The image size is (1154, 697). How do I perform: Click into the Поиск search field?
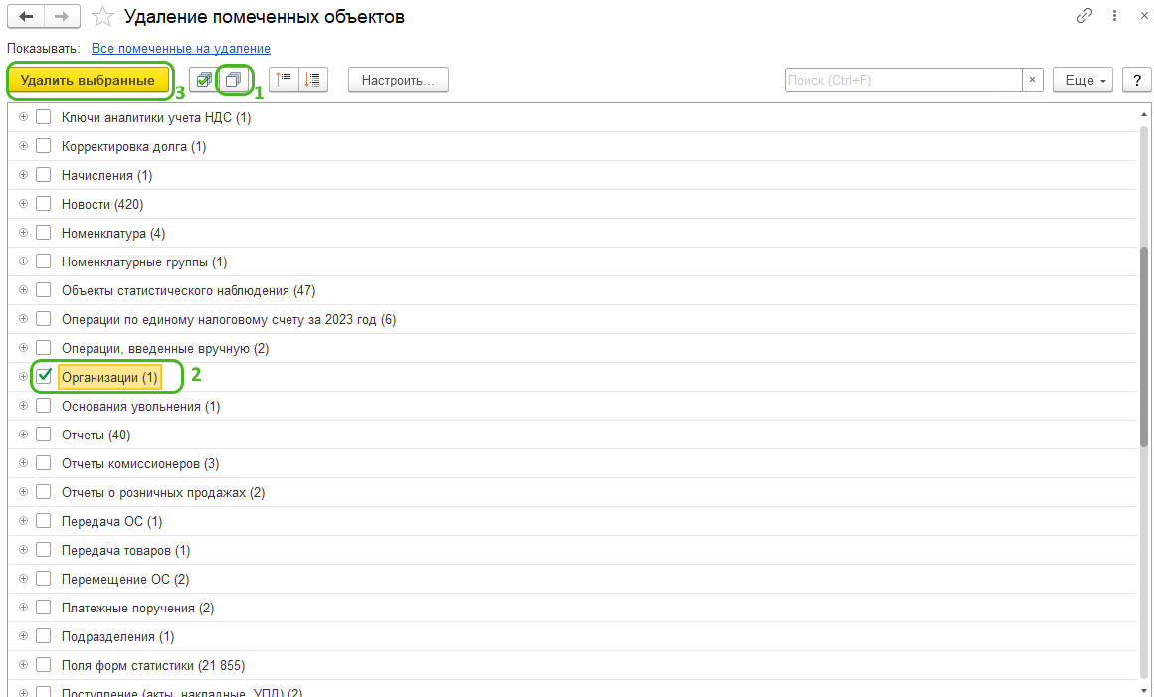pos(902,80)
